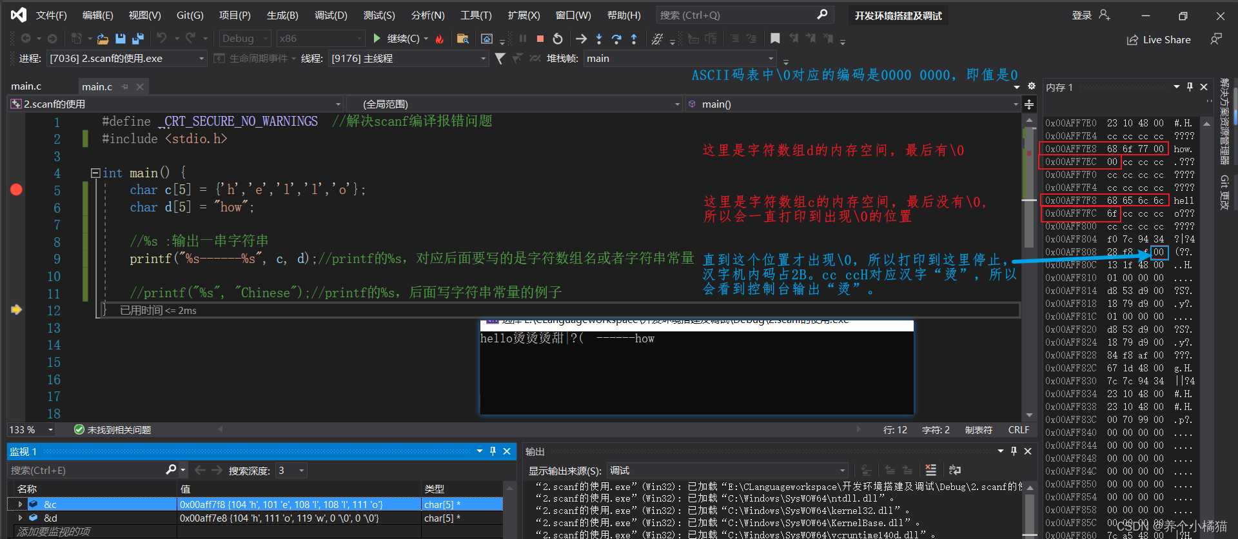The image size is (1238, 539).
Task: Open Find in Files folder-search icon
Action: coord(463,39)
